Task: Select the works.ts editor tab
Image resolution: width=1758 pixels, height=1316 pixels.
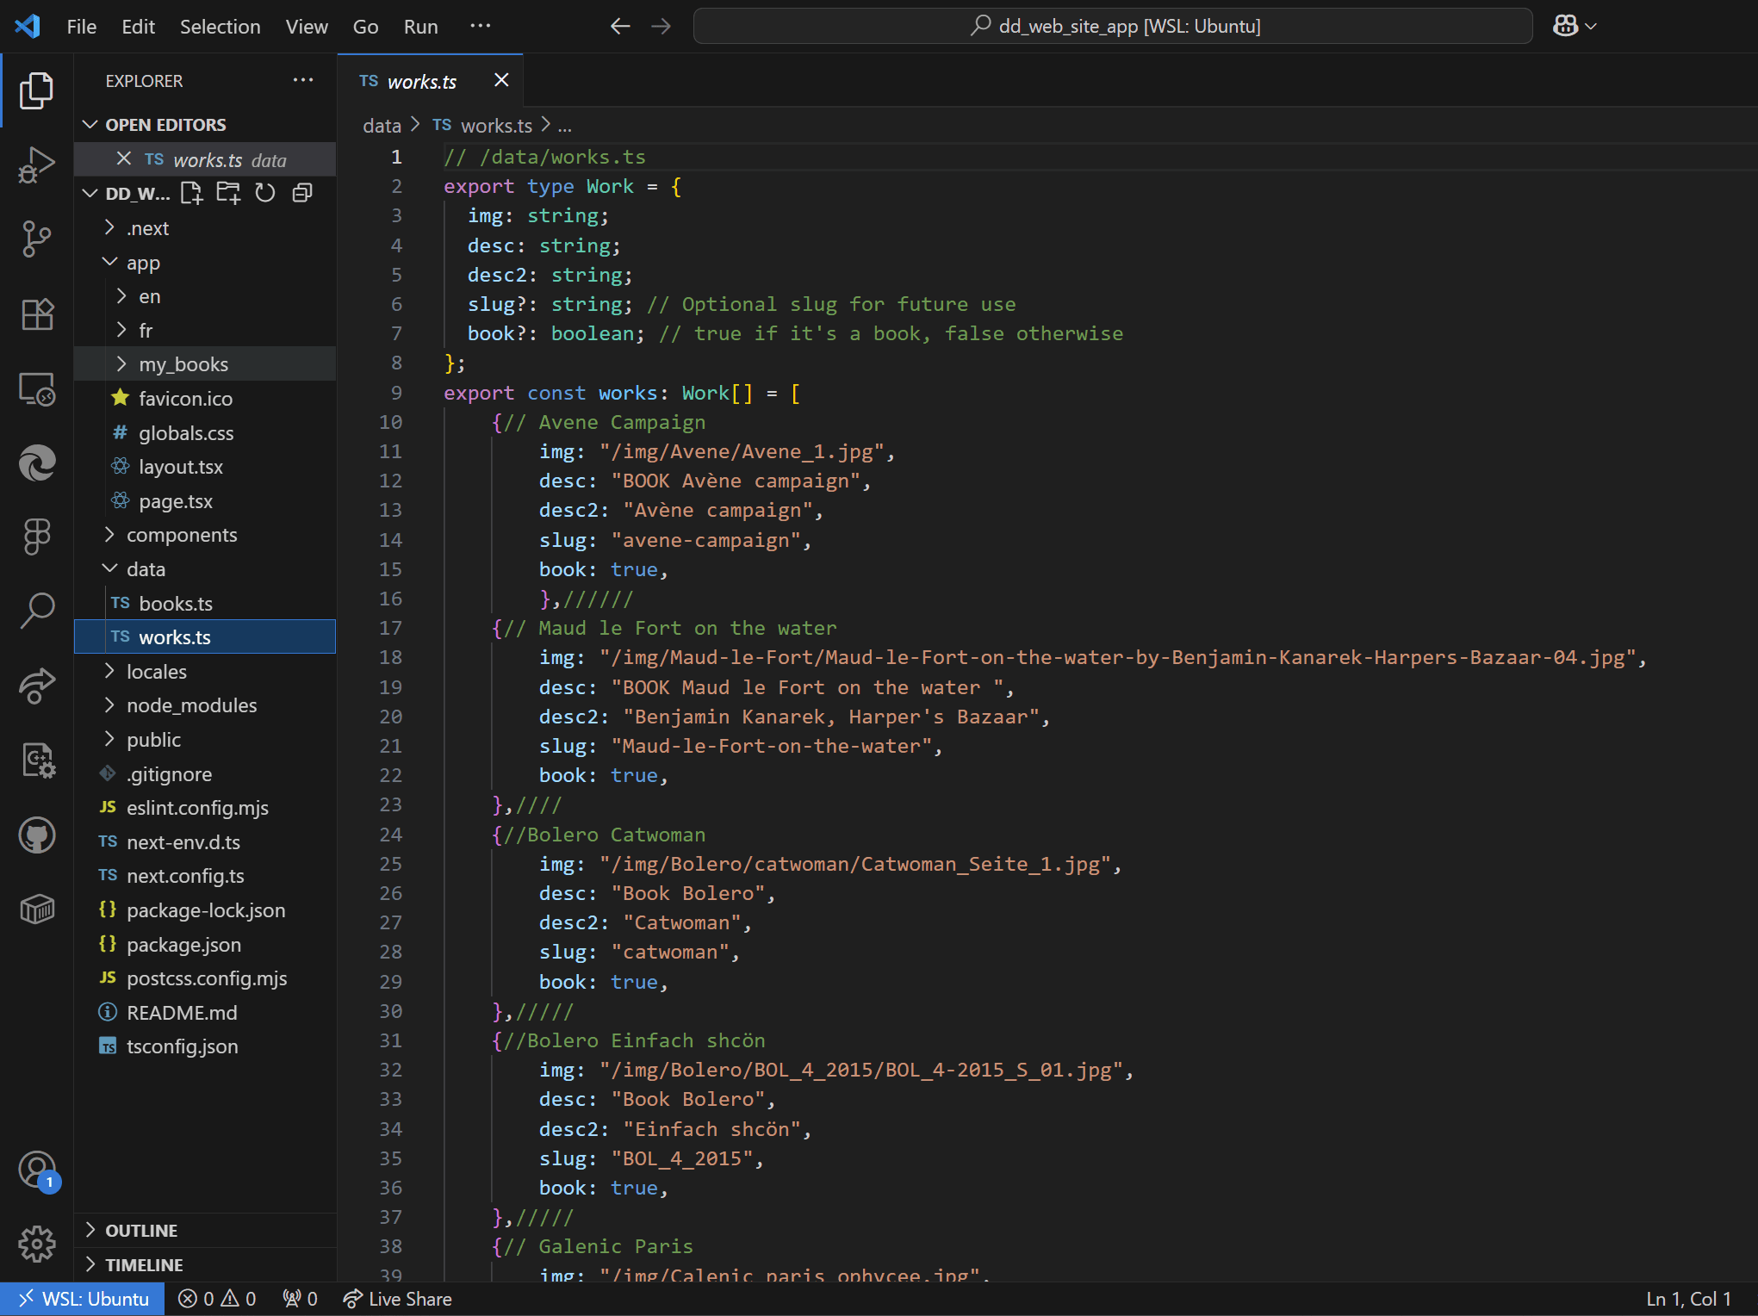Action: [x=423, y=81]
